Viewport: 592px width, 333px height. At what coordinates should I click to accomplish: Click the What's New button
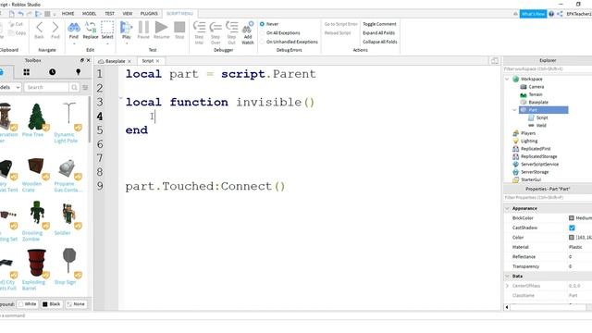533,14
